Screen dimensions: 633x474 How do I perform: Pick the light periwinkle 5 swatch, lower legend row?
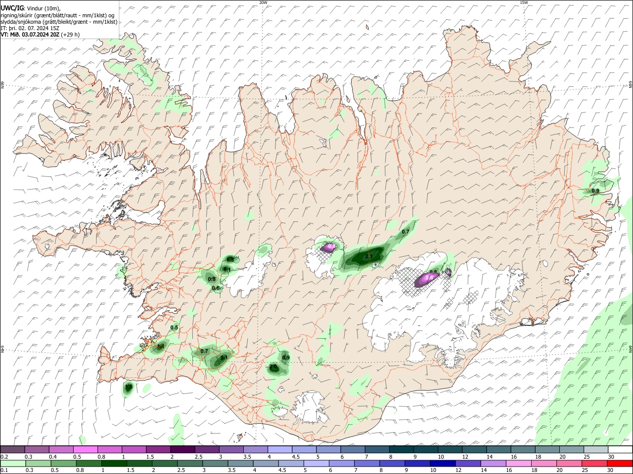(x=316, y=463)
